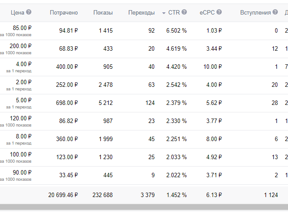Click the horizontal scrollbar below the table
The height and width of the screenshot is (216, 288).
click(x=144, y=207)
